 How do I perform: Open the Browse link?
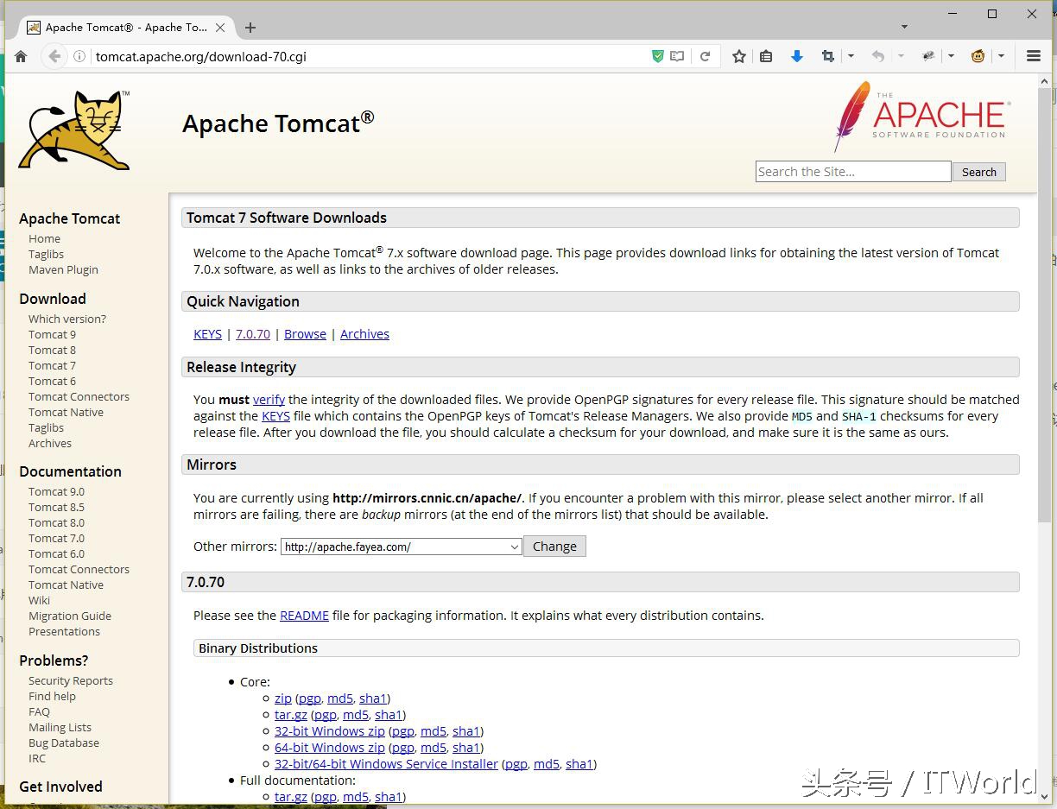[x=305, y=334]
